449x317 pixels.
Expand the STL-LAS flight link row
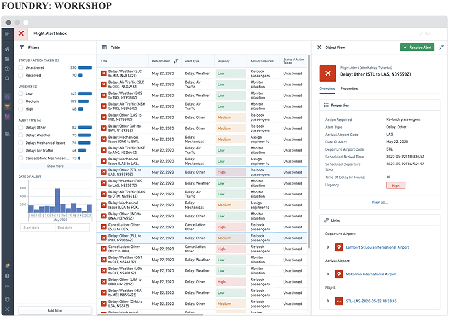[328, 301]
